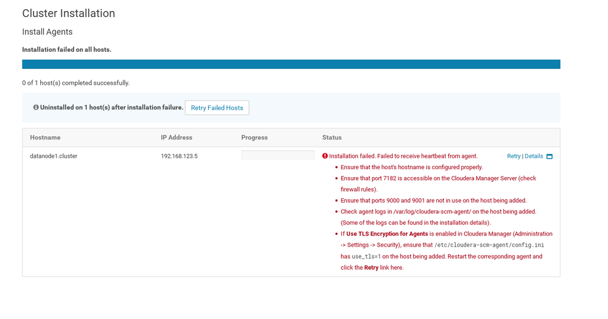Click the 192.168.123.5 IP address cell

tap(179, 156)
